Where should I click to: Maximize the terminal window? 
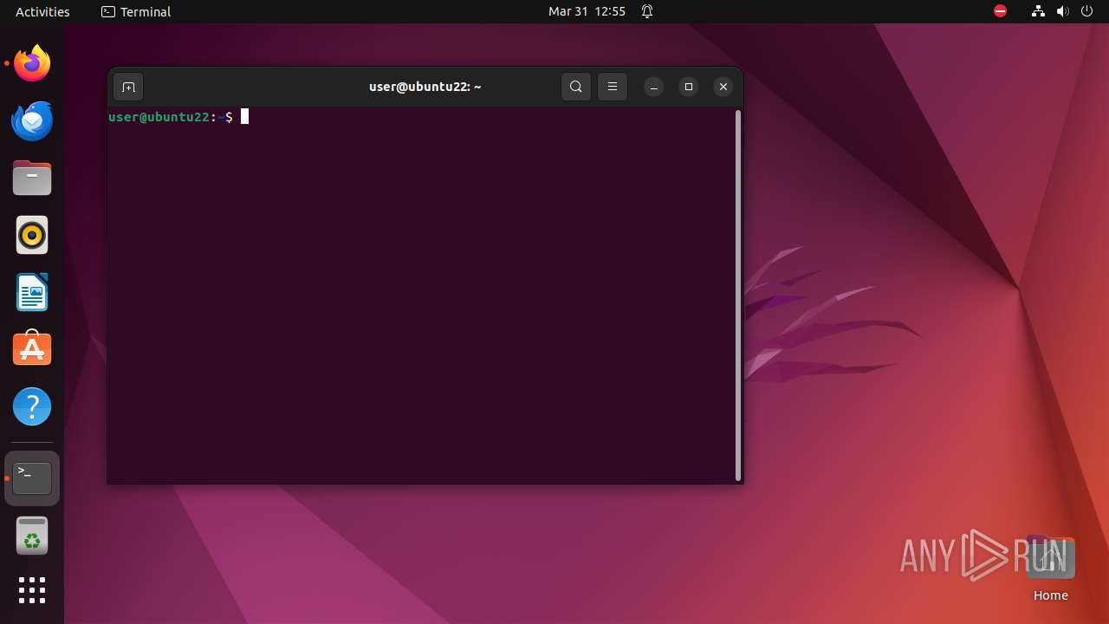(689, 87)
